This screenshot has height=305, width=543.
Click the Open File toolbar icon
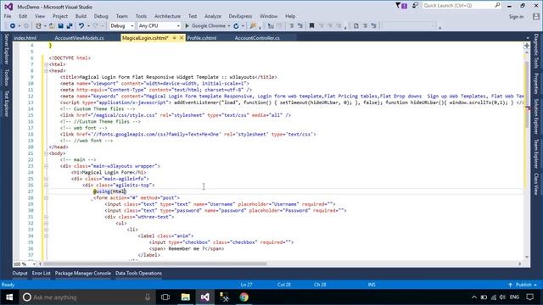pos(52,26)
